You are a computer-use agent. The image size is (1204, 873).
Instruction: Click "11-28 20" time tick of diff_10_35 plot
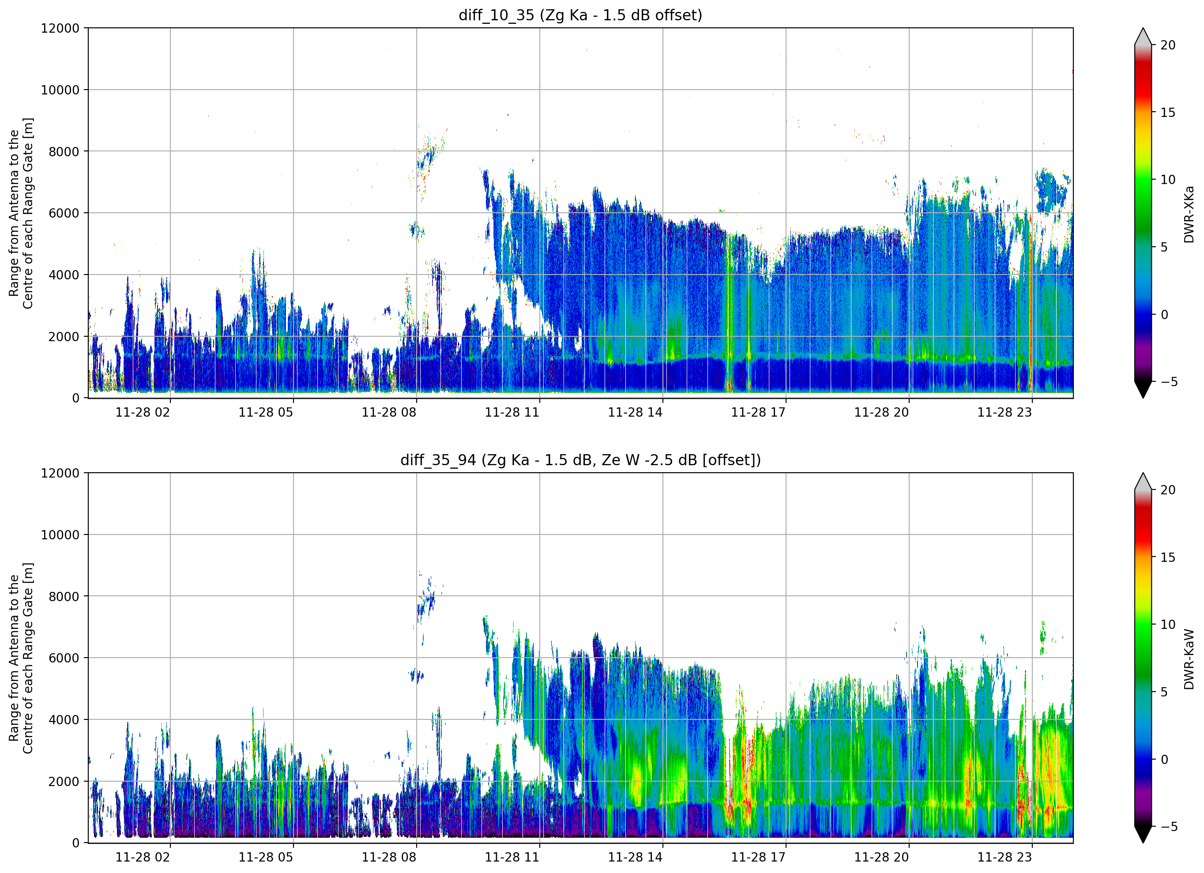882,413
